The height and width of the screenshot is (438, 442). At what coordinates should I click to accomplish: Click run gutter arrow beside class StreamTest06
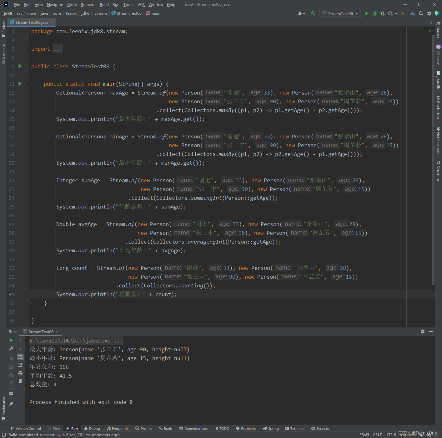point(20,66)
